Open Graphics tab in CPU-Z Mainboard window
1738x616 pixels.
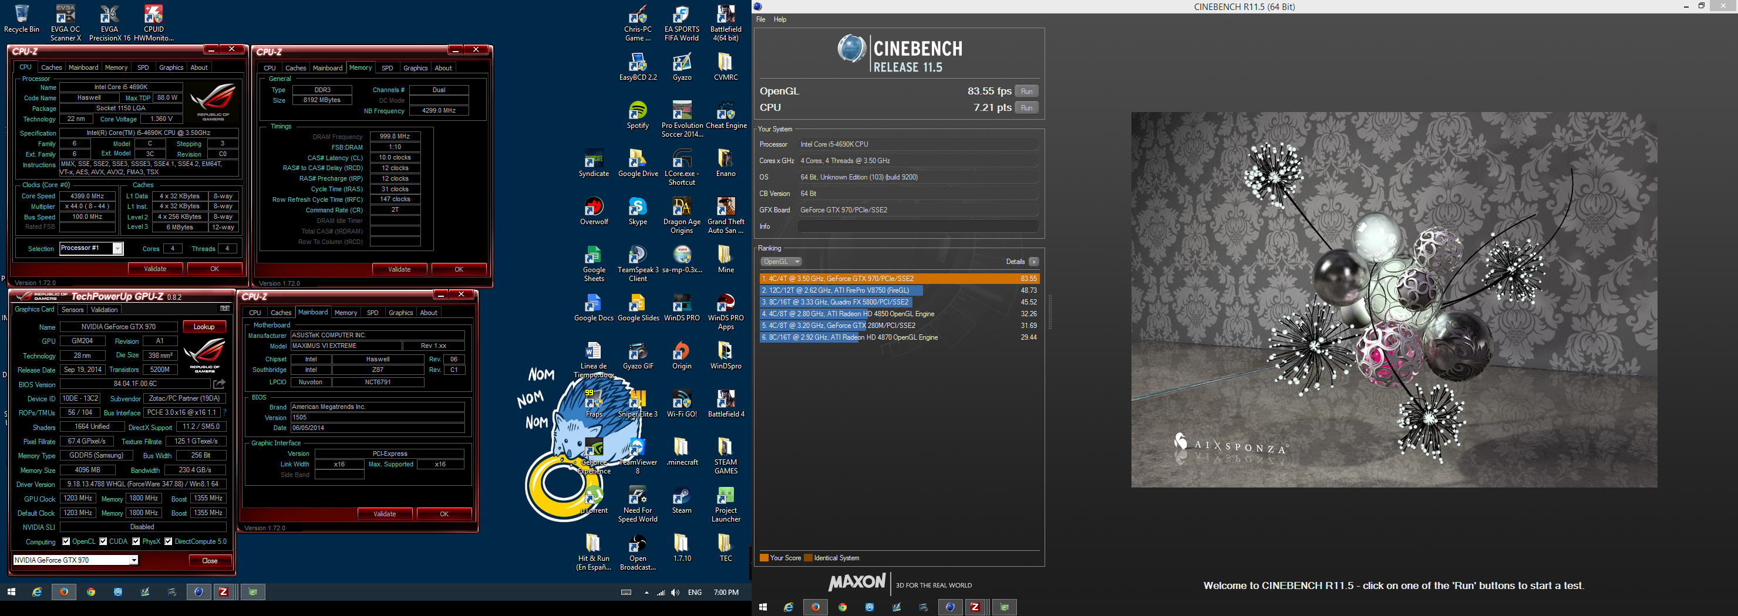(401, 313)
